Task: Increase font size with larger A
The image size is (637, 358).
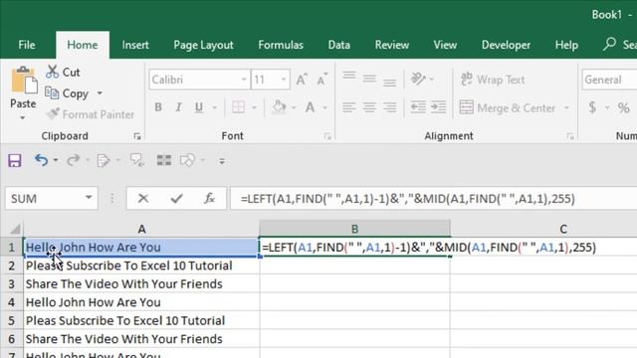Action: pos(302,80)
